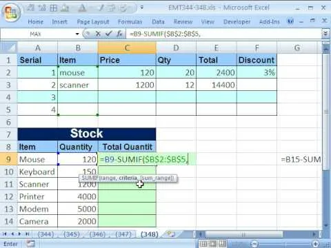Open the Formulas ribbon tab
Screen dimensions: 331x248
point(130,22)
